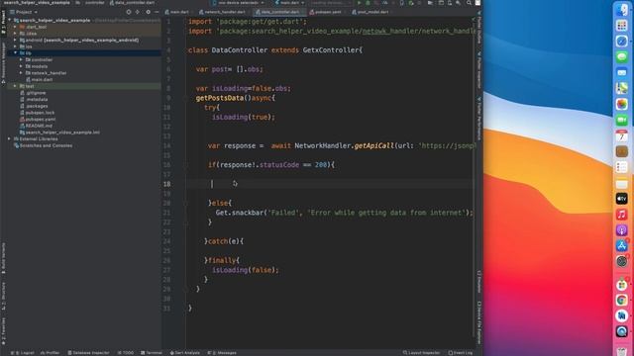Open the main.dart run configuration dropdown
Image resolution: width=634 pixels, height=356 pixels.
tap(289, 3)
